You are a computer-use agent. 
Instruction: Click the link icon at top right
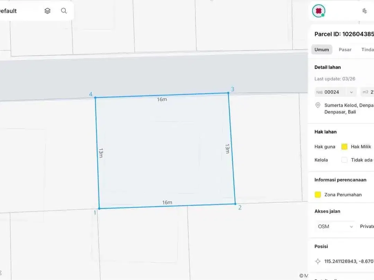(364, 11)
